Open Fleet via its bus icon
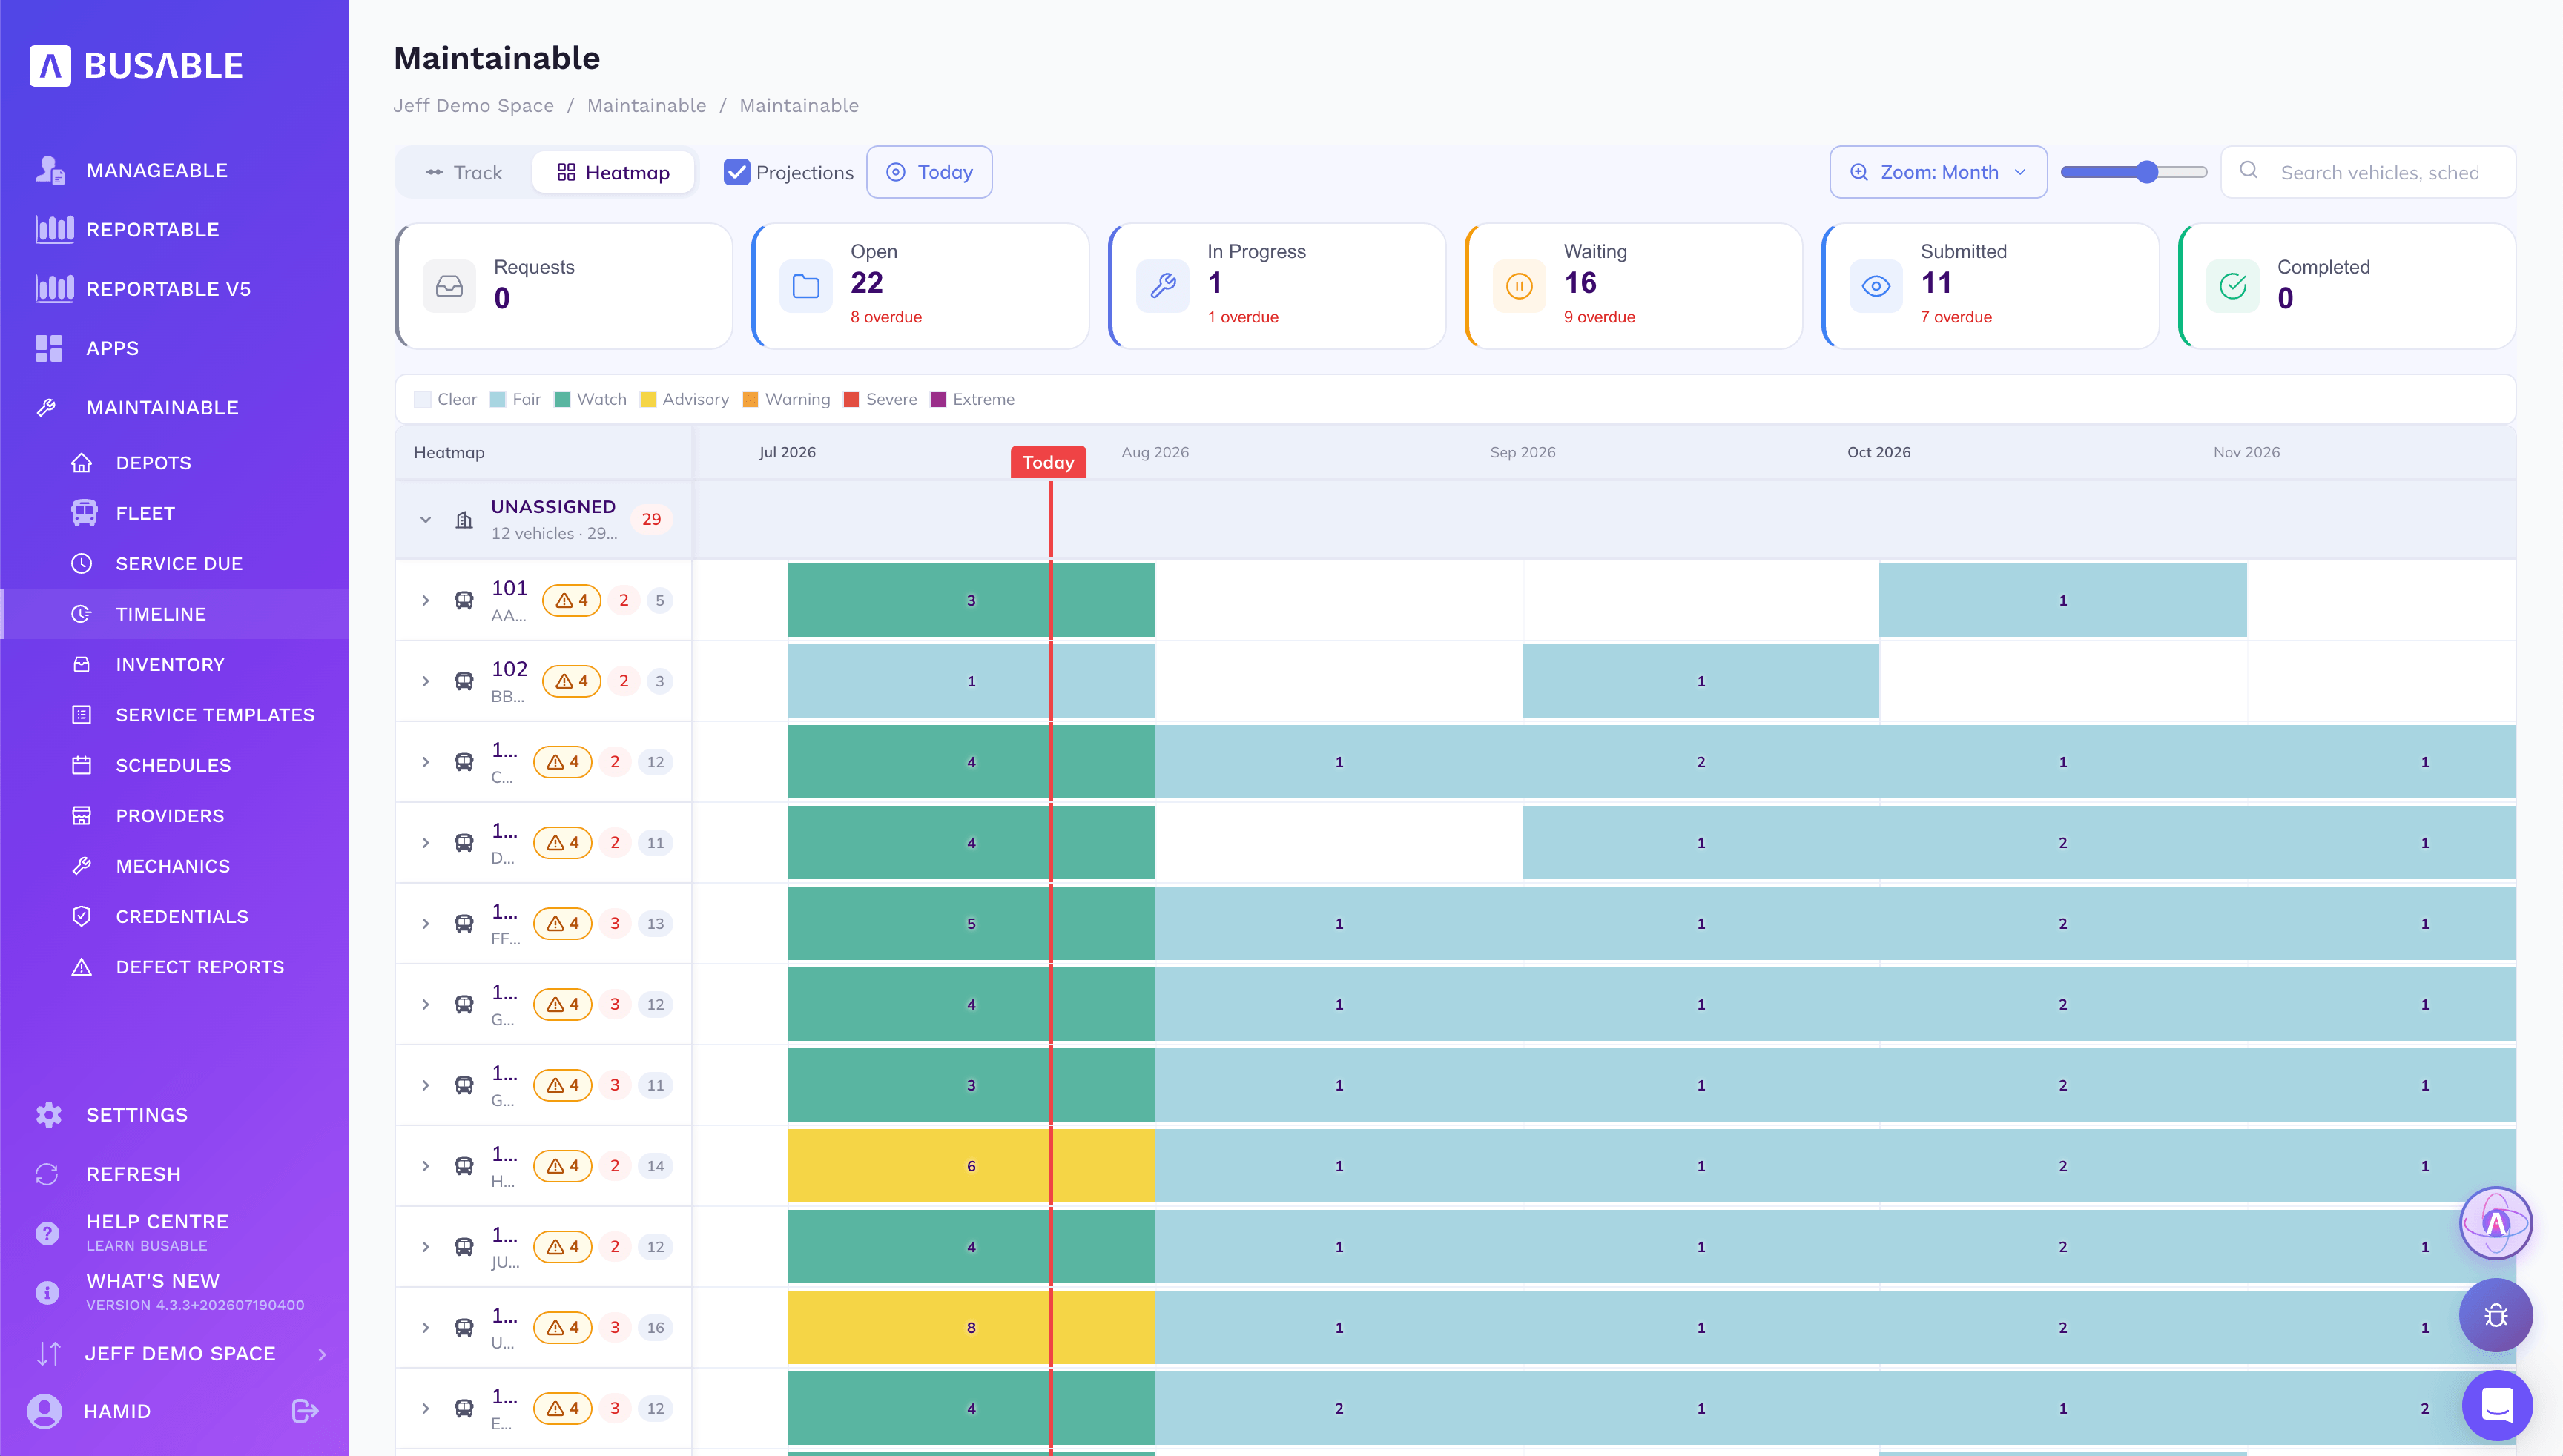This screenshot has height=1456, width=2563. (x=84, y=513)
